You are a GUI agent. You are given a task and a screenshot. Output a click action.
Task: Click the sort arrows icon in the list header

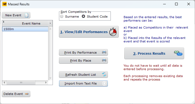coord(4,22)
